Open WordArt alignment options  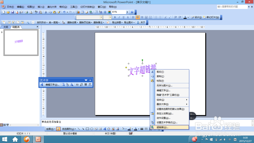(x=86, y=85)
